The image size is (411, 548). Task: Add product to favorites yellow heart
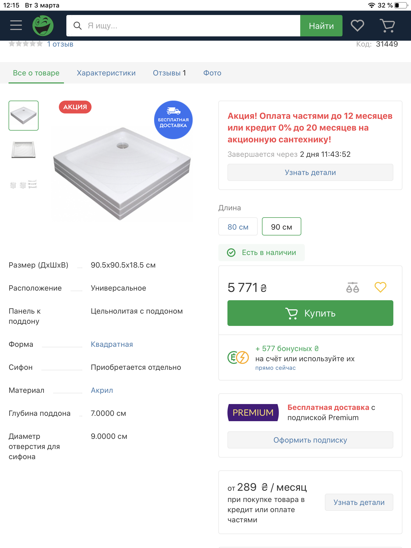[380, 287]
